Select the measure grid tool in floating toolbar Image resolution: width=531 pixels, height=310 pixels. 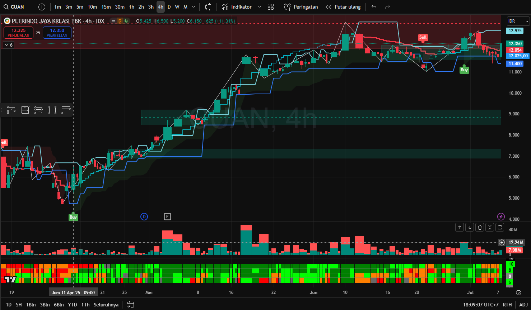coord(25,110)
